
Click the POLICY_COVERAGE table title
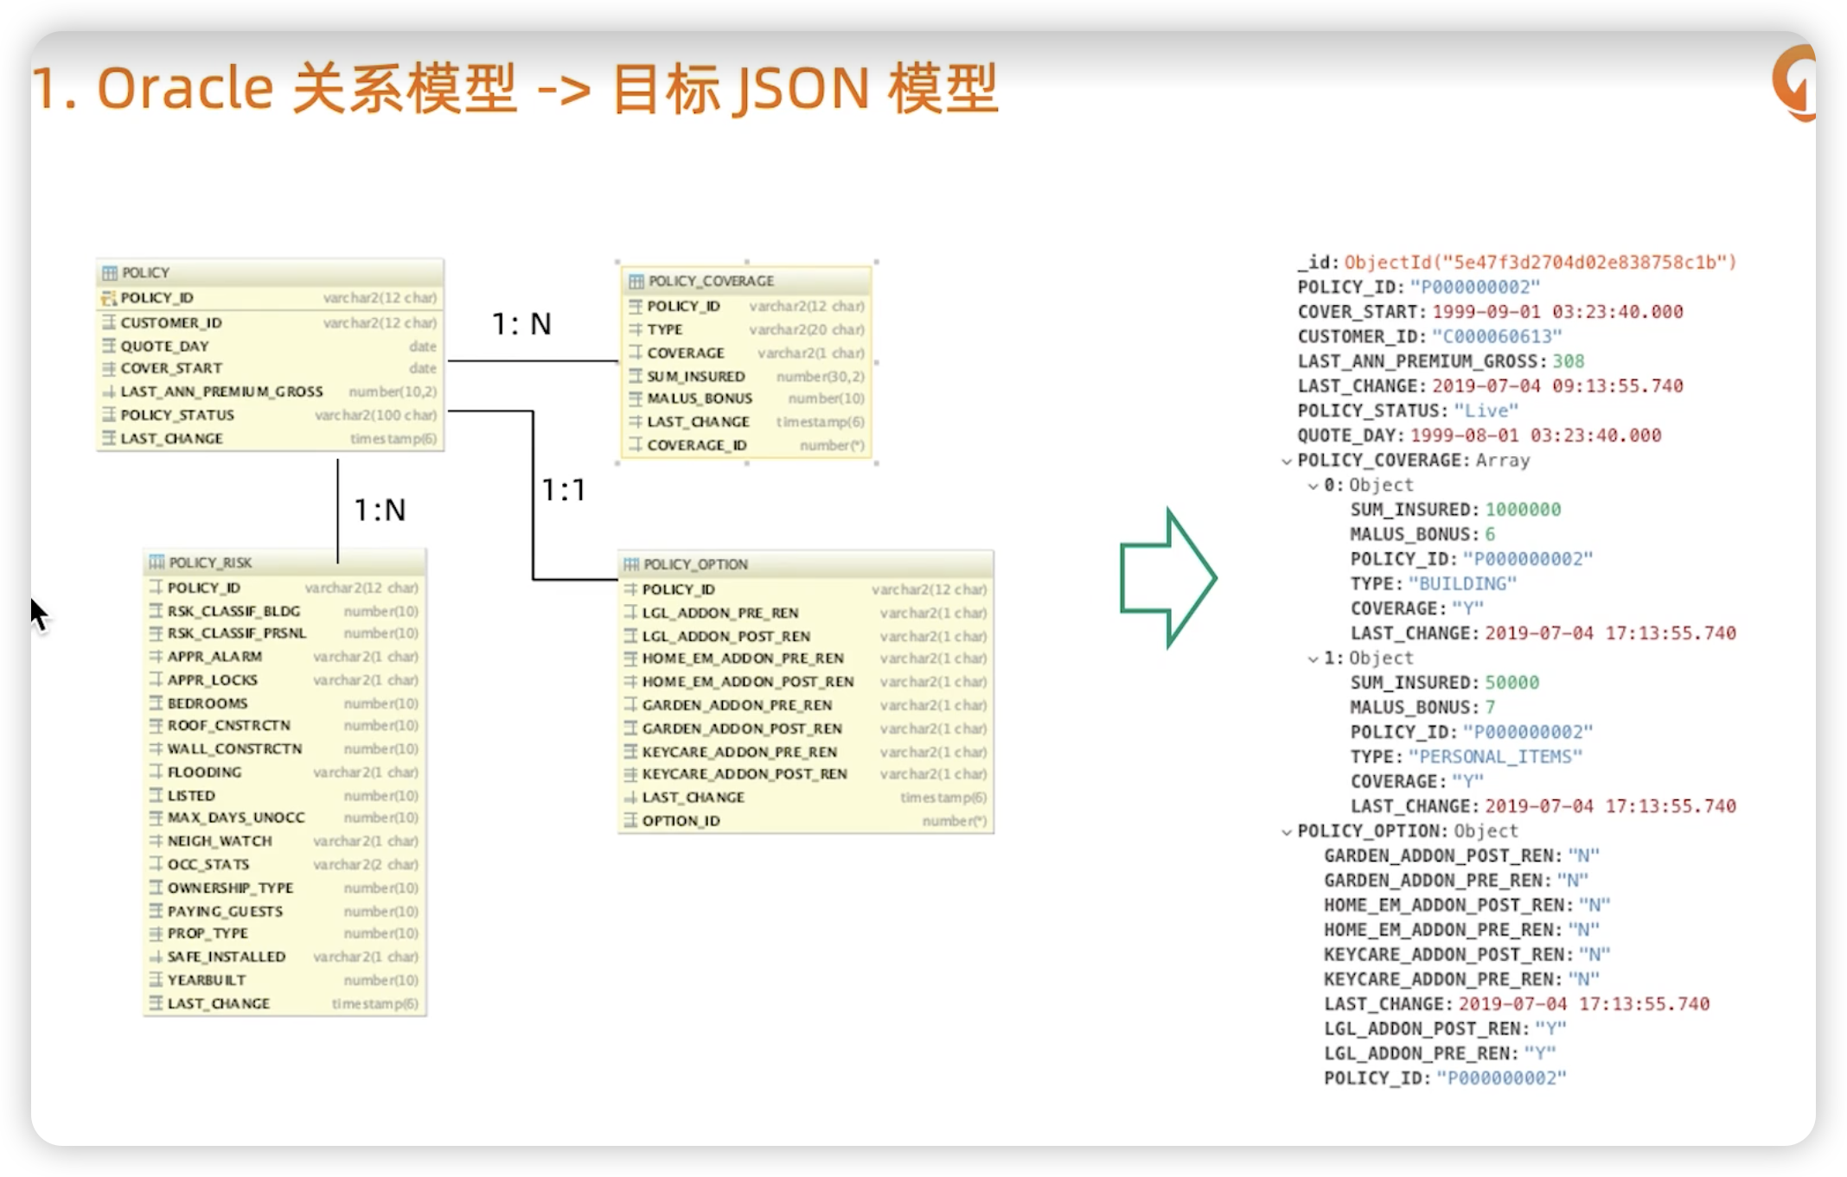click(x=711, y=282)
